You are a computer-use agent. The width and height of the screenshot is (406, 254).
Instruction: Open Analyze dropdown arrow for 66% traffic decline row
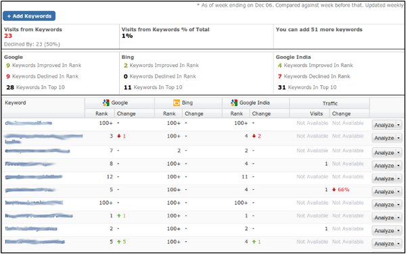pos(399,192)
